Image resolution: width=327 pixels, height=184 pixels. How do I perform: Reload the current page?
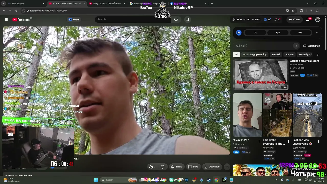coord(16,11)
